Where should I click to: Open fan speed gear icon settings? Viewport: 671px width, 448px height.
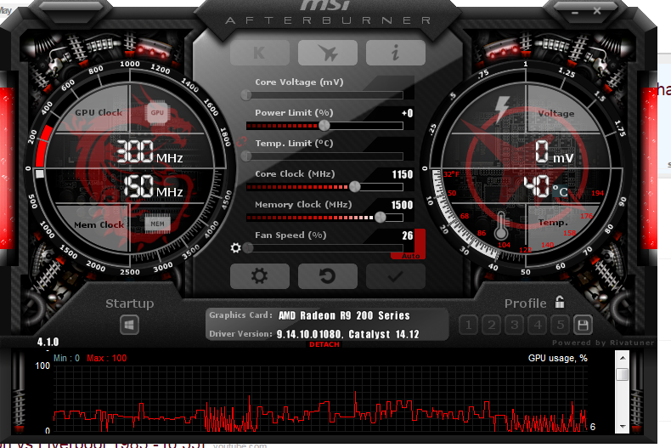235,247
